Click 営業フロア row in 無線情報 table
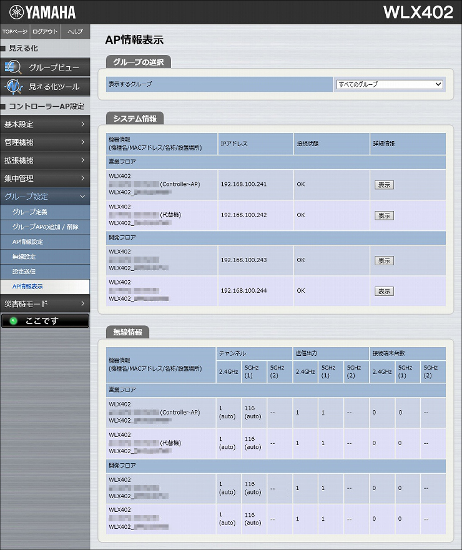Screen dimensions: 462x550 tap(276, 390)
